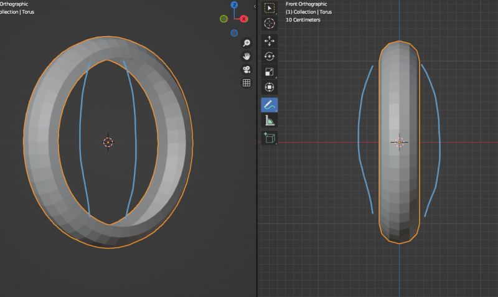This screenshot has width=498, height=297.
Task: Click the '(1) Collection | Torus' label
Action: point(309,12)
